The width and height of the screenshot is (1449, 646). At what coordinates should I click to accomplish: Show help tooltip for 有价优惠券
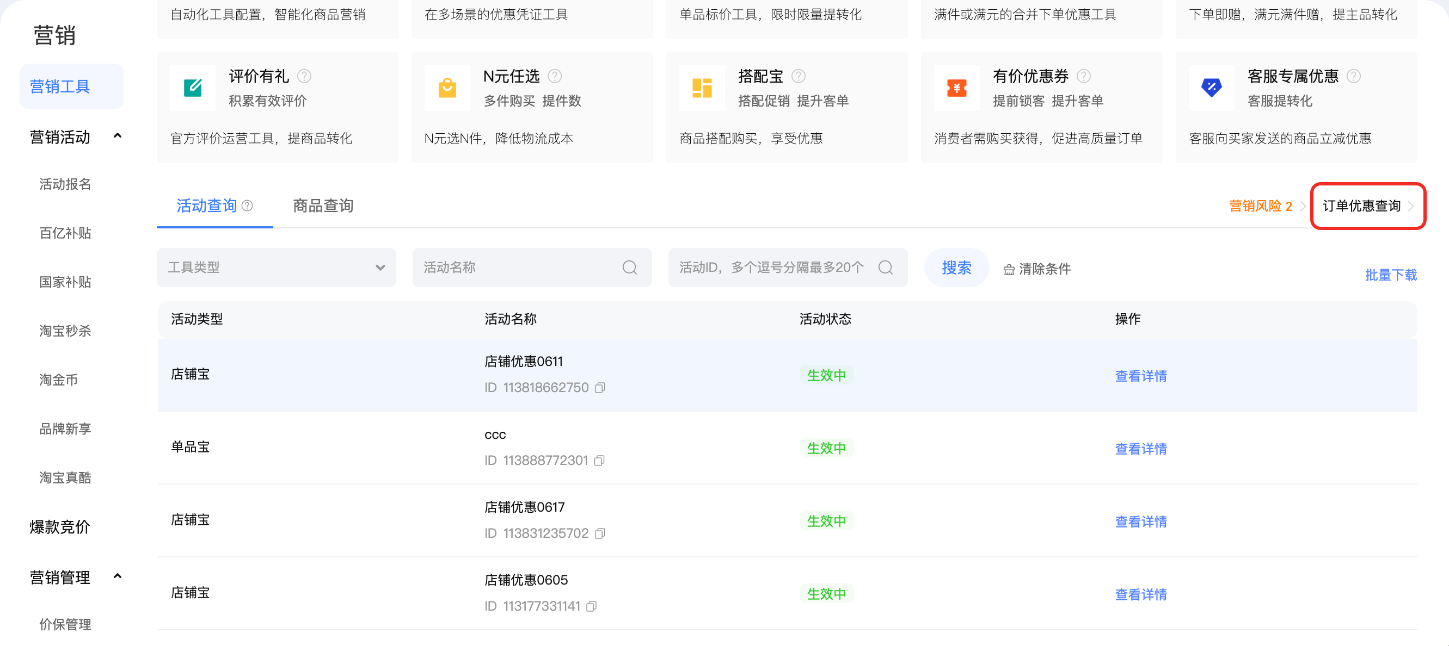click(x=1084, y=76)
